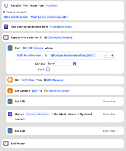
Task: Click the Find All USB Devices action icon
Action: [10, 48]
